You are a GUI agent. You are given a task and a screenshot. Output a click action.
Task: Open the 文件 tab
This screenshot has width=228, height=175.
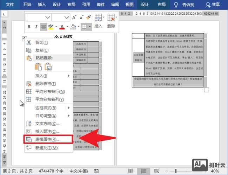click(x=10, y=5)
